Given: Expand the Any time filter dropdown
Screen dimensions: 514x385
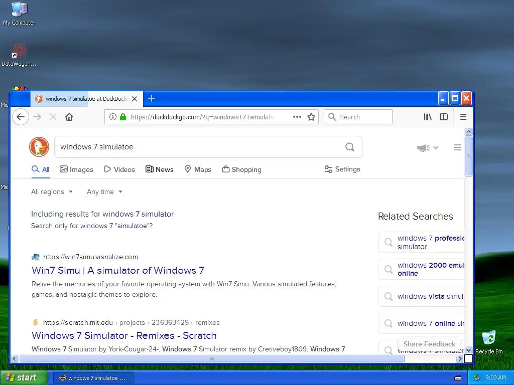Looking at the screenshot, I should 104,192.
